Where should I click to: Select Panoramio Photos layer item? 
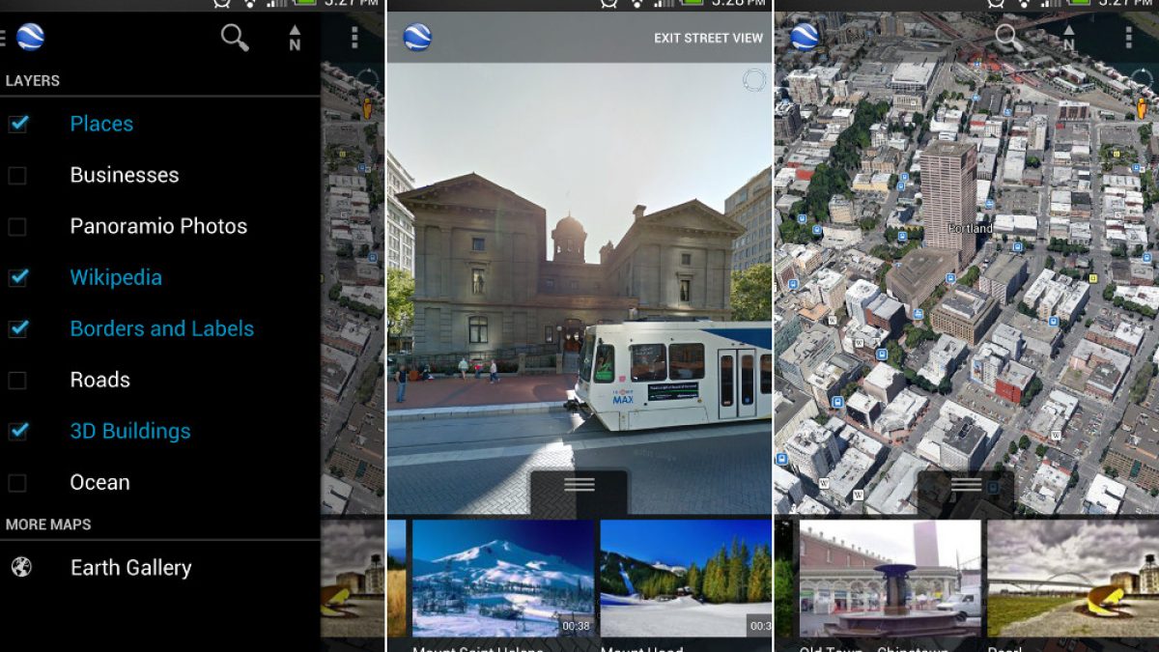pos(158,226)
